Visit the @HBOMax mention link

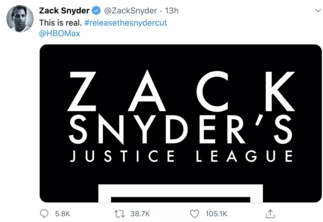click(60, 33)
